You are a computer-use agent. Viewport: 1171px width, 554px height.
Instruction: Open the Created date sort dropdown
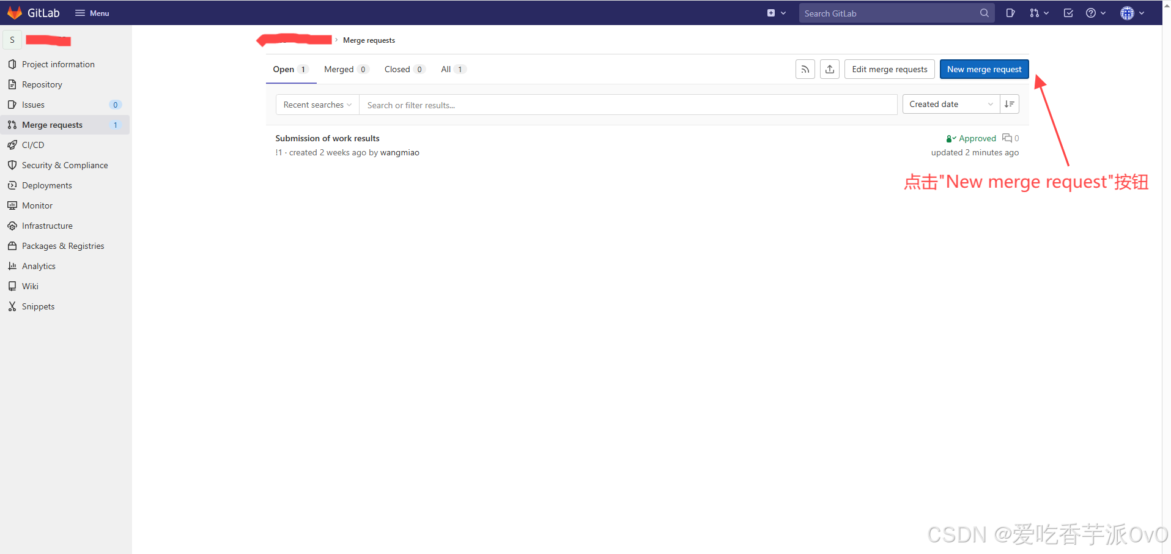pyautogui.click(x=951, y=104)
